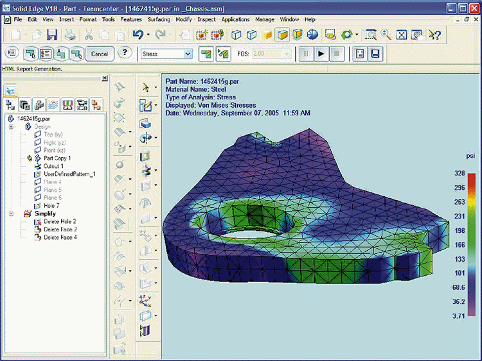The width and height of the screenshot is (482, 361).
Task: Click the Rotate view icon in main toolbar
Action: point(346,35)
